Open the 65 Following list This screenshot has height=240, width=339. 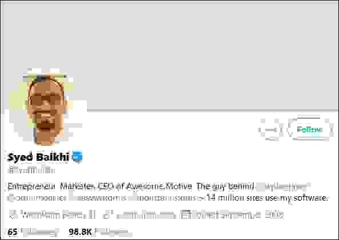tap(33, 232)
